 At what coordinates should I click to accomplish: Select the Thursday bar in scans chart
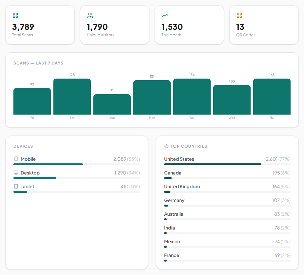tap(272, 97)
